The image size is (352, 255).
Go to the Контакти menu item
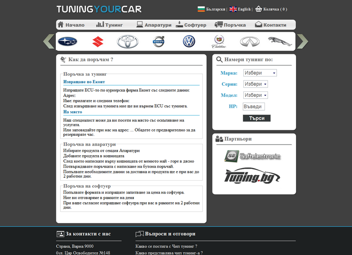point(275,25)
